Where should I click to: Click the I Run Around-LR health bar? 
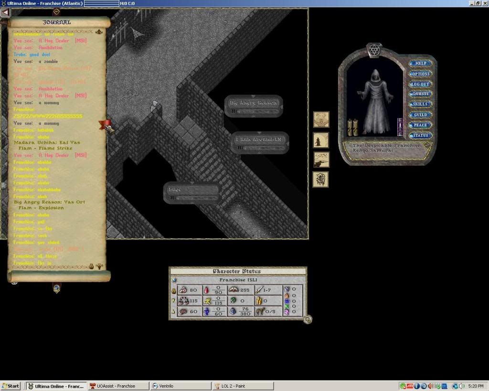click(x=259, y=143)
